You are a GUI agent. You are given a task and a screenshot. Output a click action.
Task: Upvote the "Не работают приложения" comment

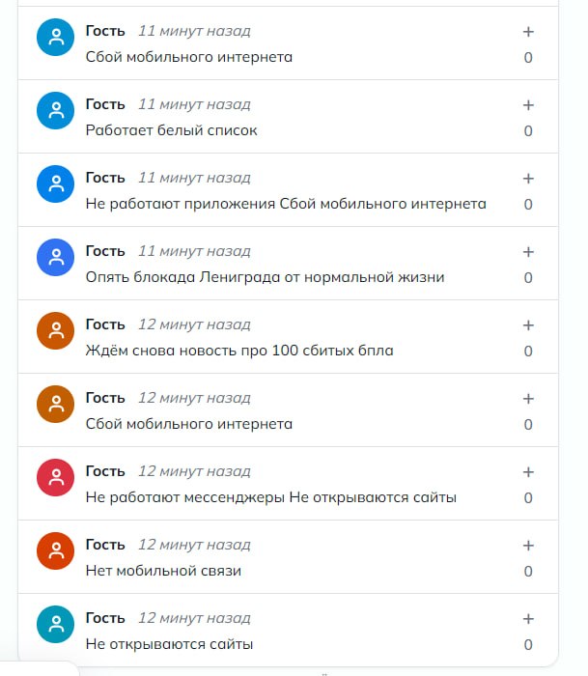tap(528, 179)
